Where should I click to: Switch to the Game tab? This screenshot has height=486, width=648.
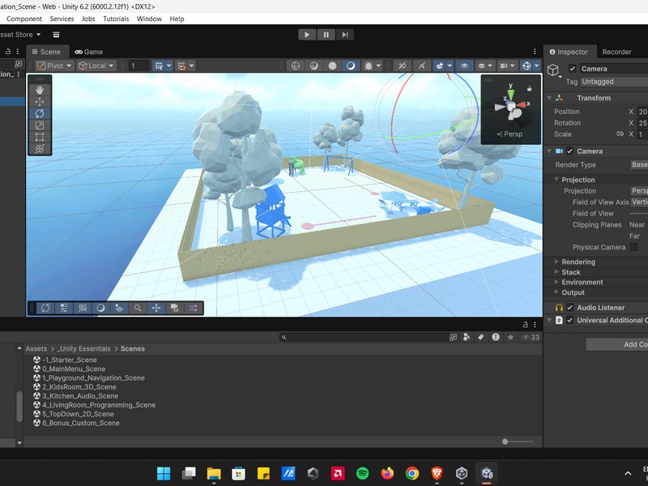88,52
